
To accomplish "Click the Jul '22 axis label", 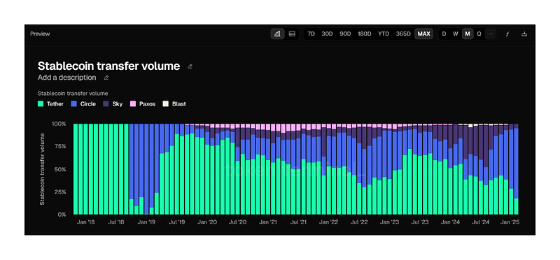I will click(359, 222).
